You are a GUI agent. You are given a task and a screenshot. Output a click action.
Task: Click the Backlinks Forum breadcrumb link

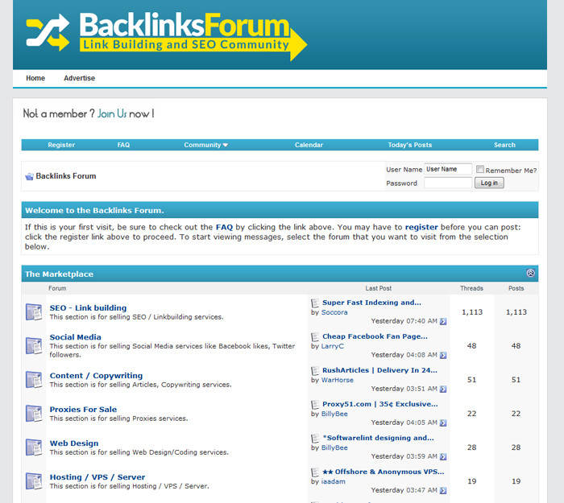(66, 176)
